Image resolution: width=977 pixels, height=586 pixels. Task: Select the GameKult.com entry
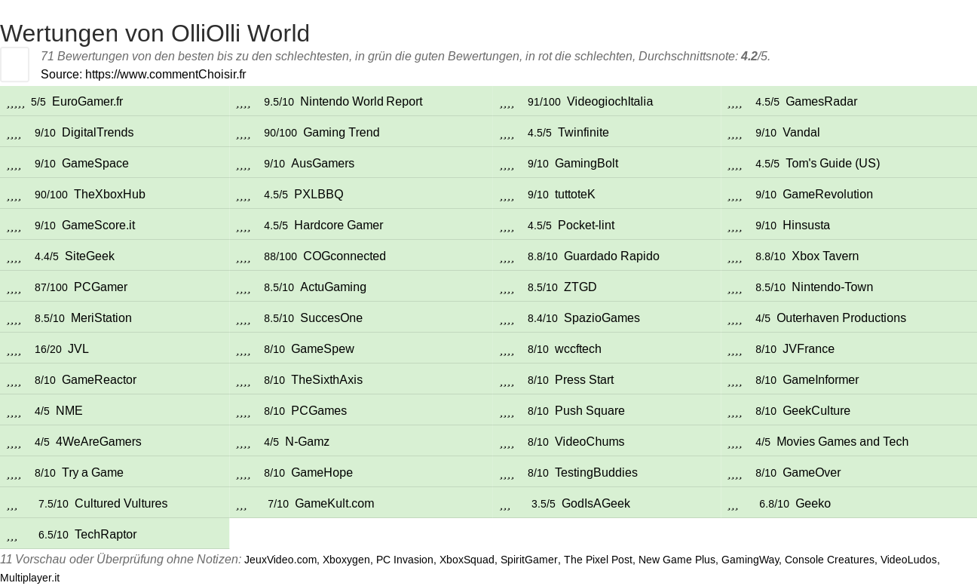[334, 504]
